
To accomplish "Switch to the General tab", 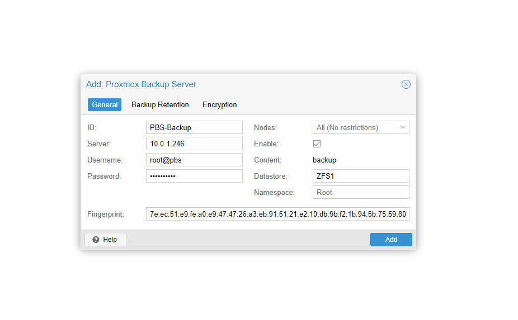I will point(105,105).
